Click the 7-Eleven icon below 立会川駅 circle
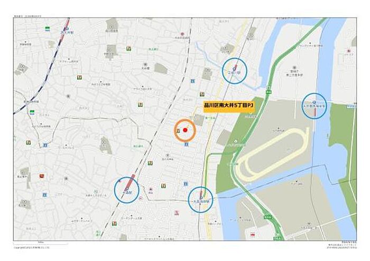This screenshot has height=261, width=370. point(202,94)
